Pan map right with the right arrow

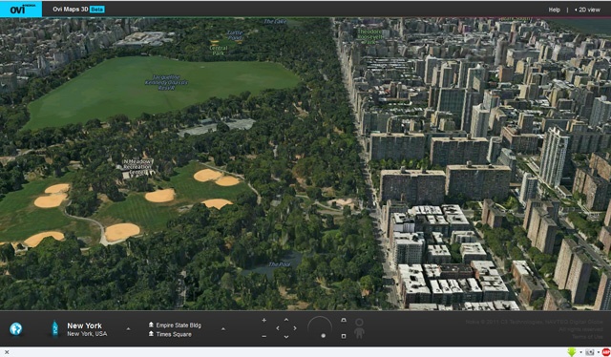tap(295, 328)
